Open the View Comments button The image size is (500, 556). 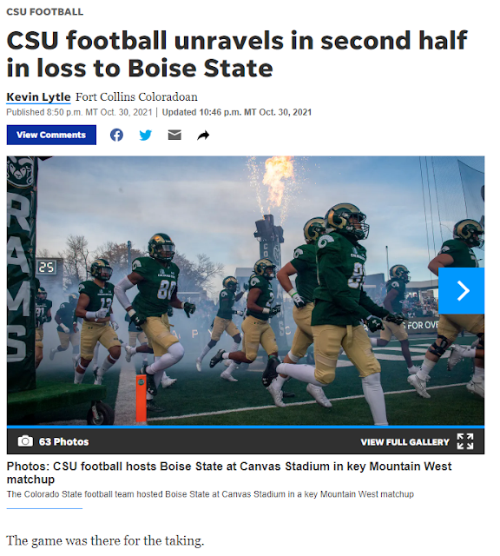[51, 135]
